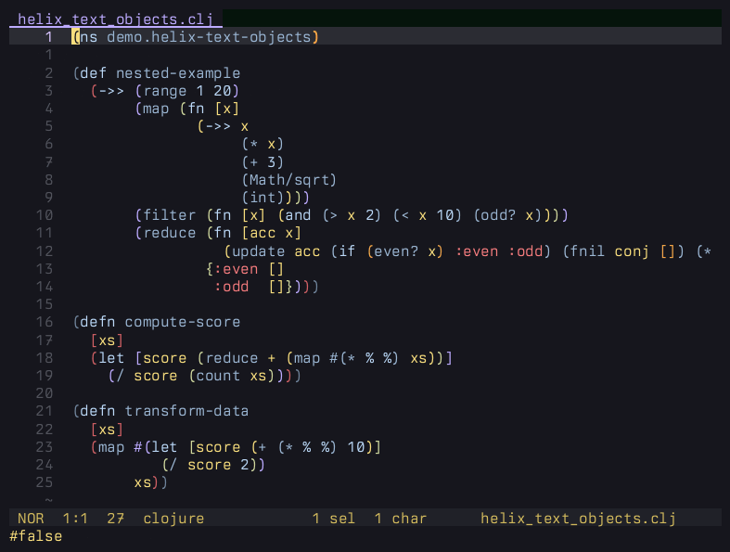This screenshot has height=552, width=730.
Task: Click 'NOR' mode indicator in statusline
Action: coord(31,519)
